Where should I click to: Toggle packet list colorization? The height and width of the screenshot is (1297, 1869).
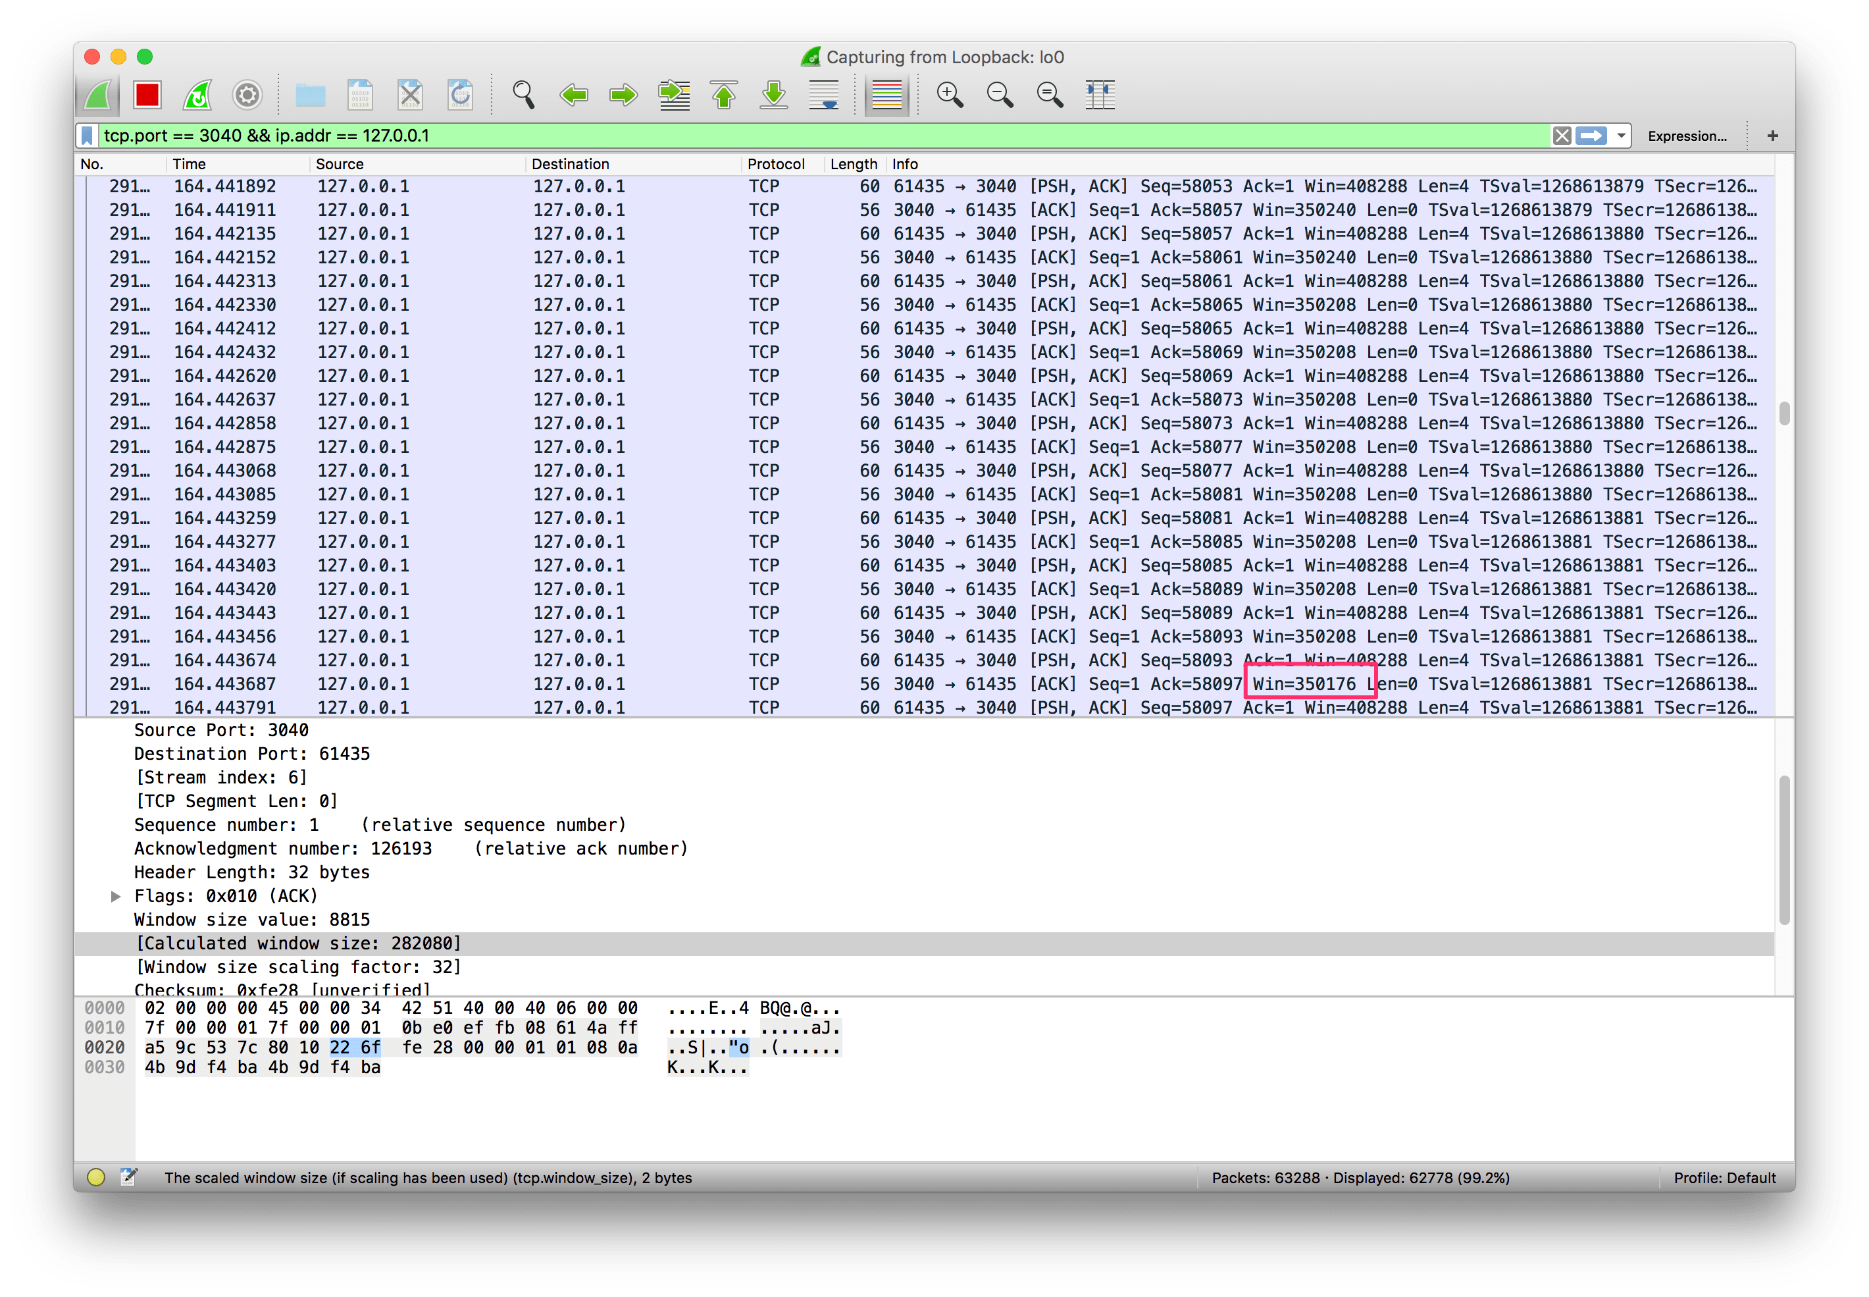click(x=886, y=95)
